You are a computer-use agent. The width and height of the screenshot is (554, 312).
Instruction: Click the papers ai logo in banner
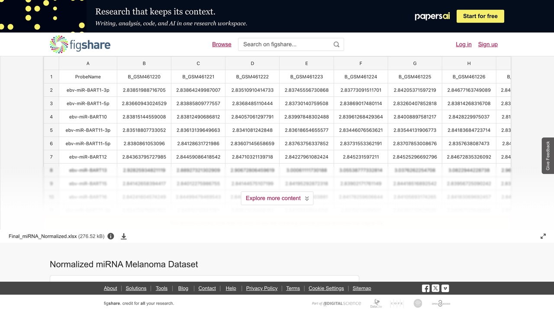pos(432,16)
